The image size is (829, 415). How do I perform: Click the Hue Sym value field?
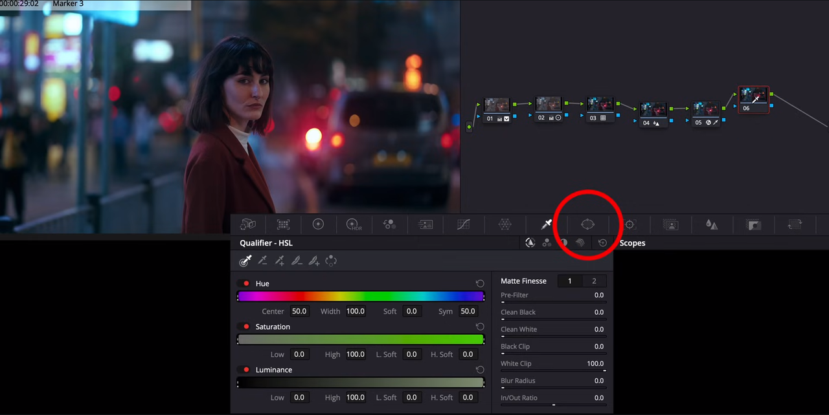point(468,312)
